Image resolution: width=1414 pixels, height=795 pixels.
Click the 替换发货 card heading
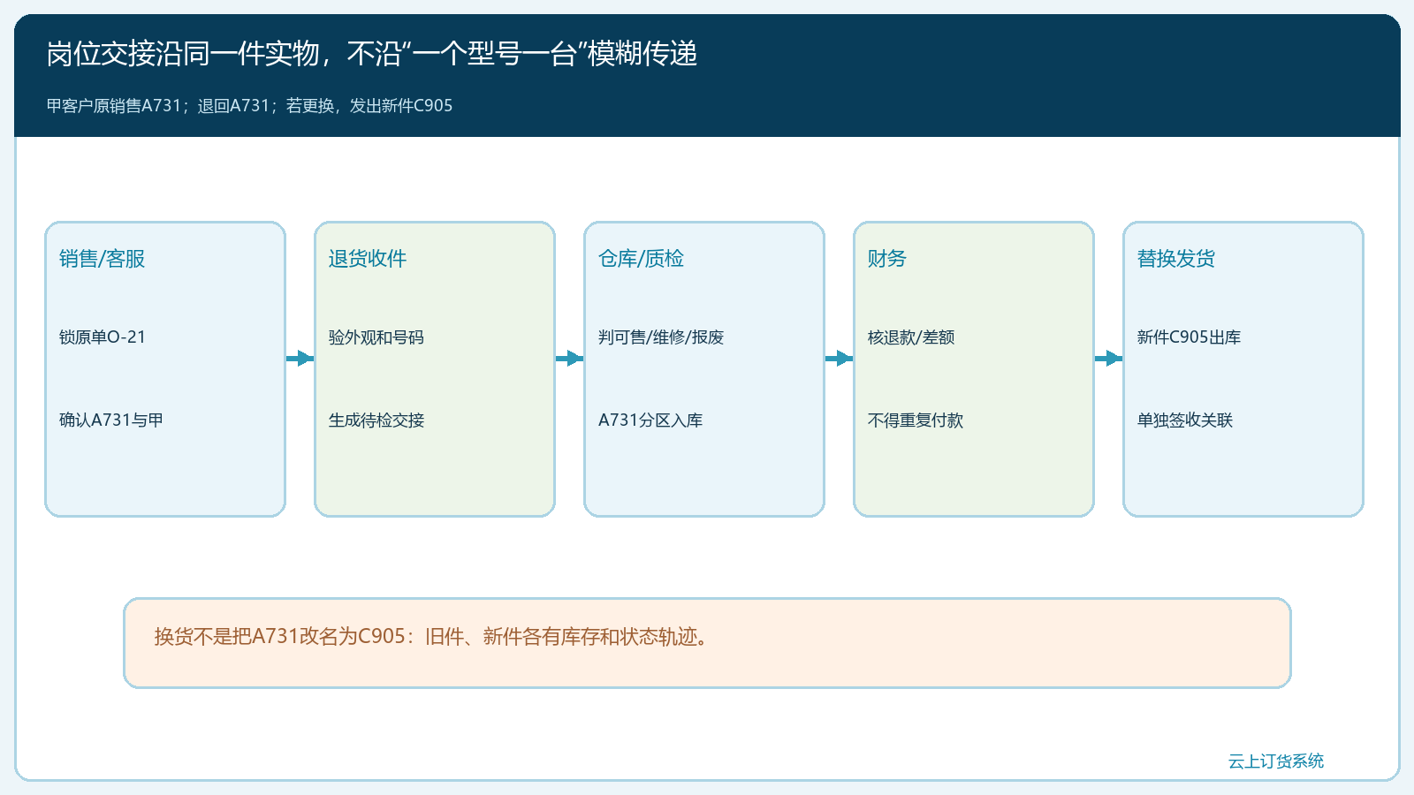[x=1176, y=259]
